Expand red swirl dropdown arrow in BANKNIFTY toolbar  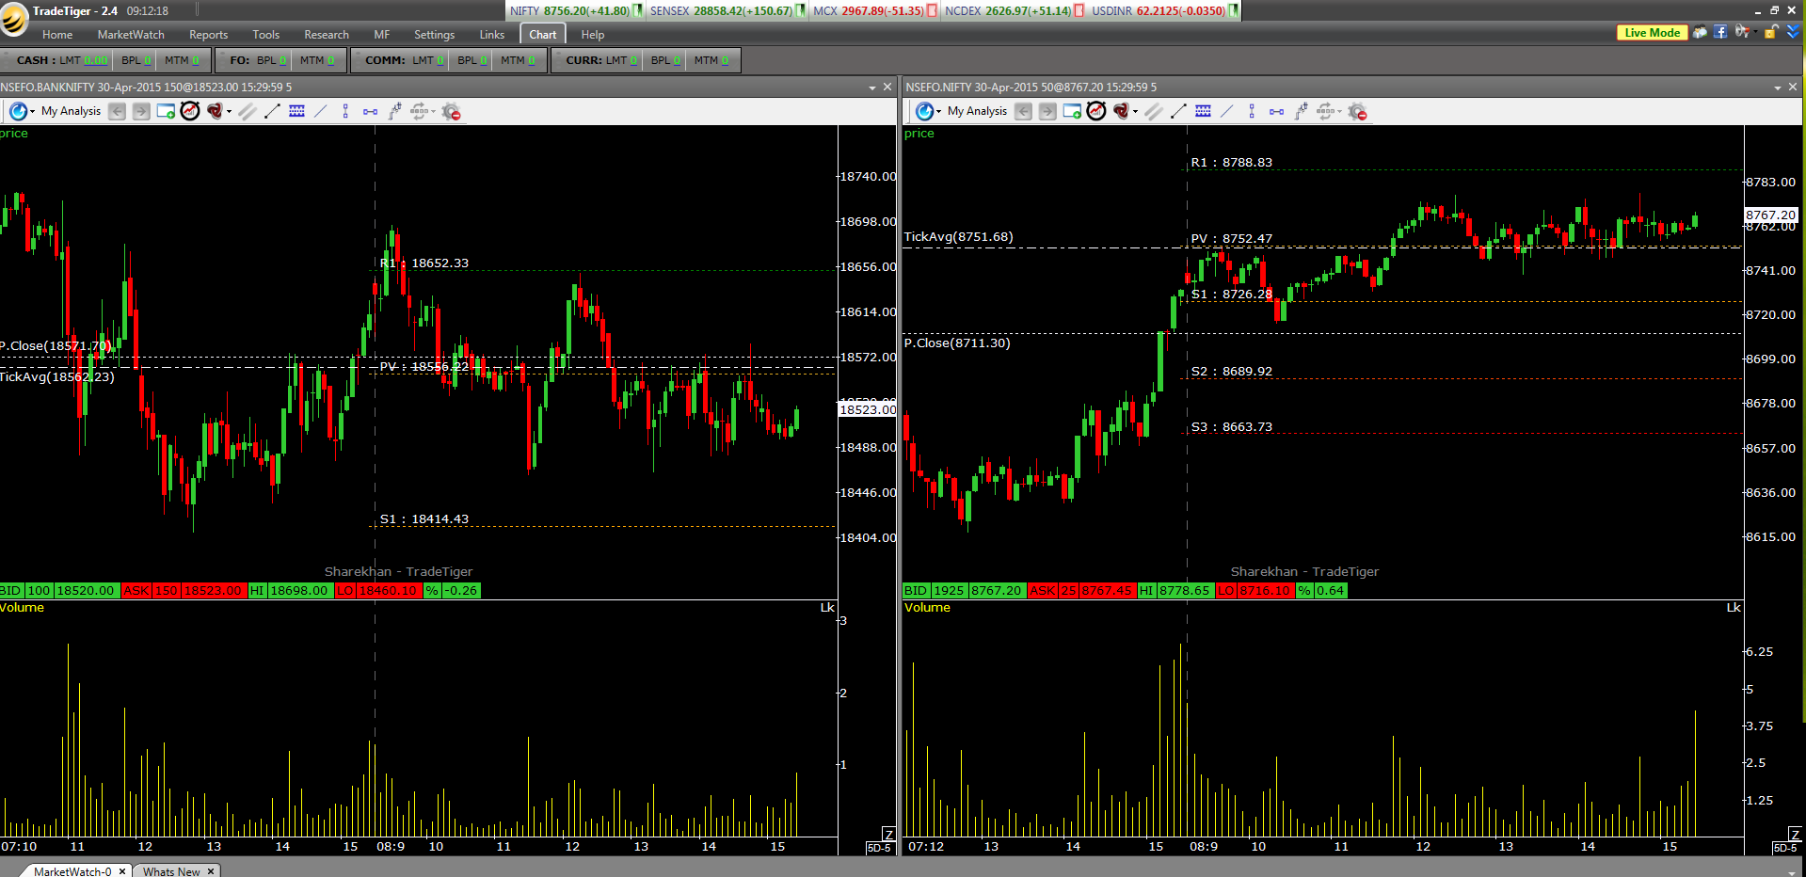coord(230,111)
